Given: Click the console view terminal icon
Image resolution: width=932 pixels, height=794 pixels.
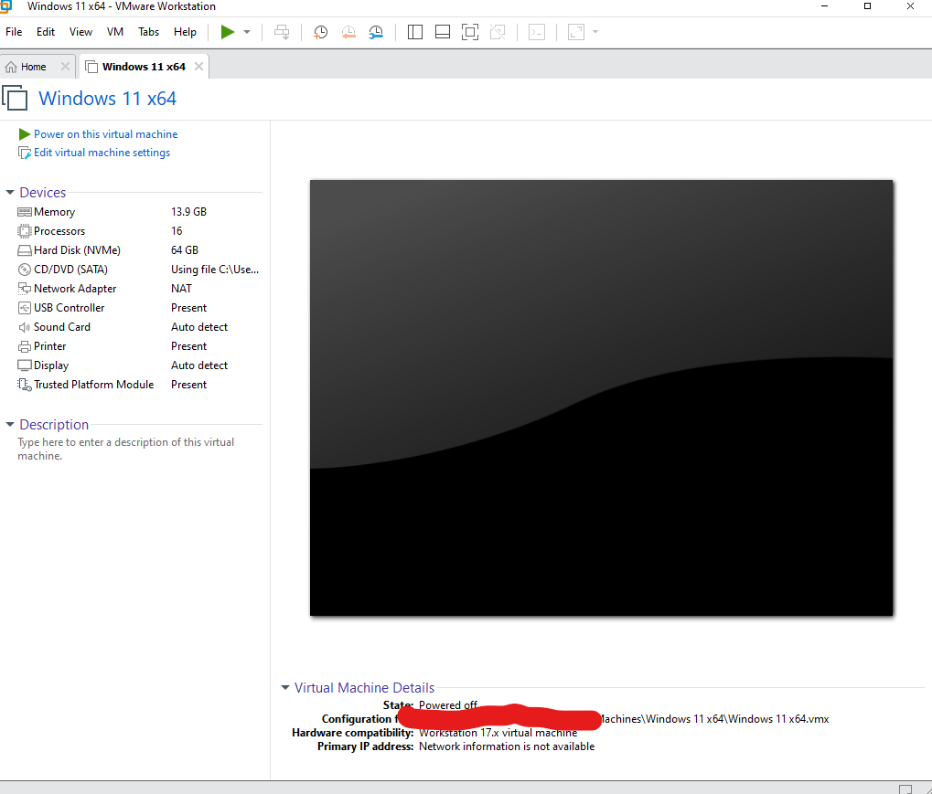Looking at the screenshot, I should (x=537, y=32).
